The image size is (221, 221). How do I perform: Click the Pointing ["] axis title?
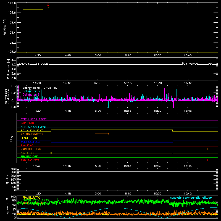click(x=5, y=27)
